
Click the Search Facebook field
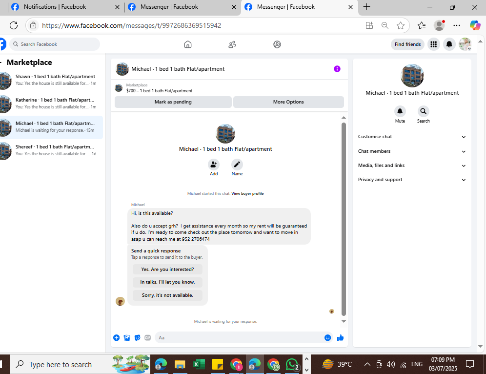pos(55,44)
